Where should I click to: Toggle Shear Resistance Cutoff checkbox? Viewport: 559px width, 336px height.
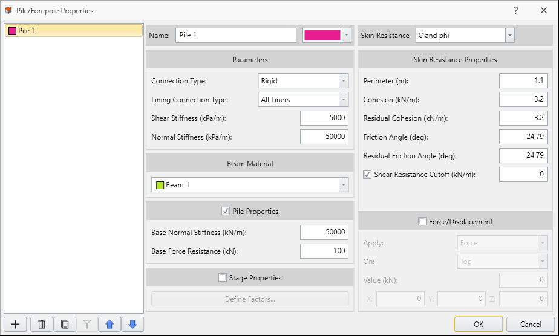pyautogui.click(x=367, y=175)
